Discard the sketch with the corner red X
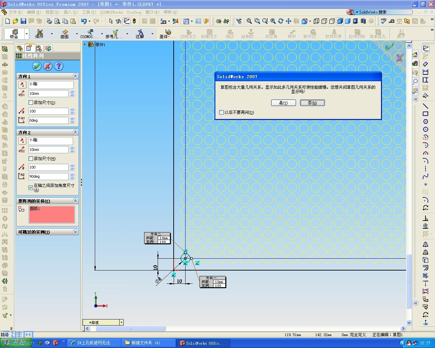 [x=399, y=58]
